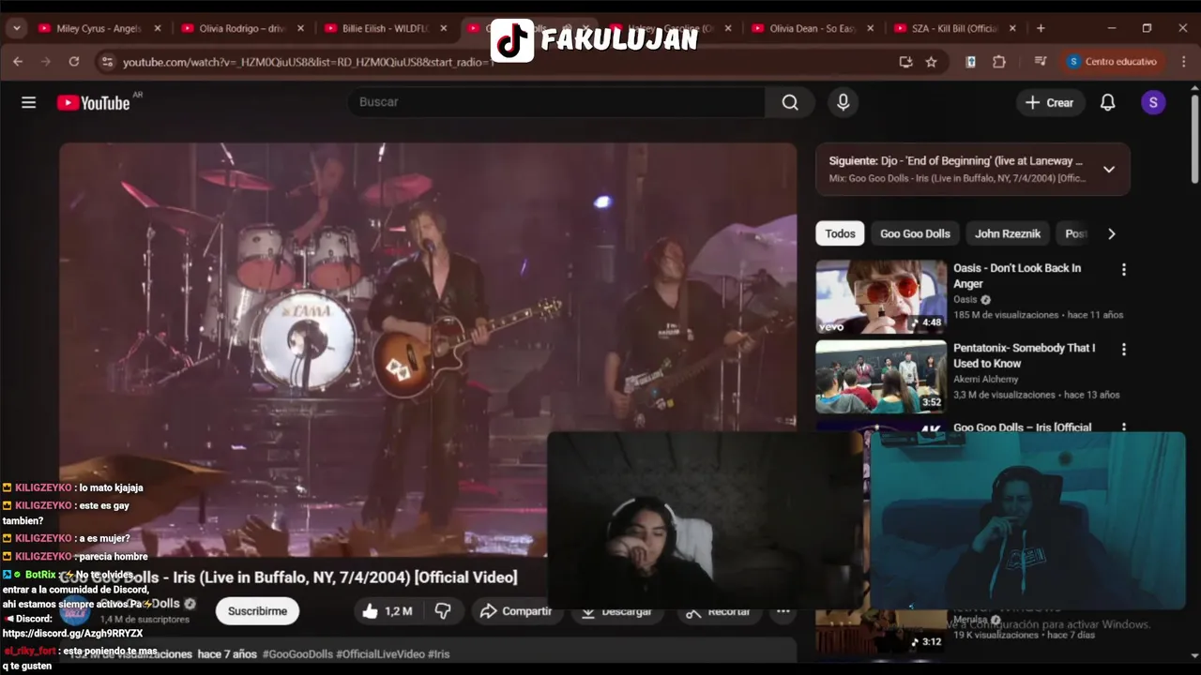Open the Chrome tab search dropdown

pyautogui.click(x=16, y=28)
